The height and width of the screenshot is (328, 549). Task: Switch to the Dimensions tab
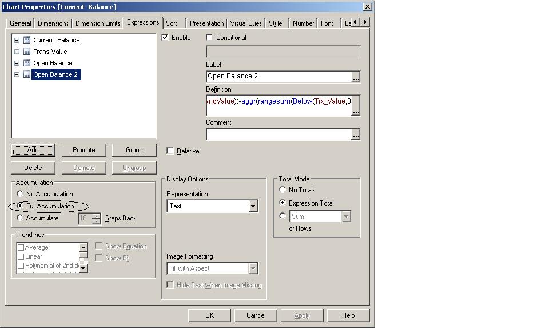coord(53,23)
